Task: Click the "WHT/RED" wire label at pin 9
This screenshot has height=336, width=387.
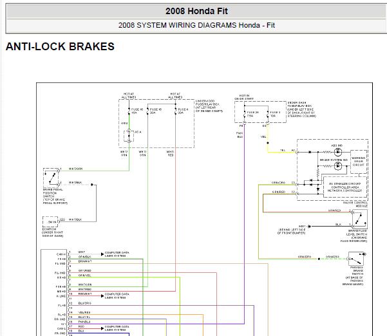Action: point(85,289)
